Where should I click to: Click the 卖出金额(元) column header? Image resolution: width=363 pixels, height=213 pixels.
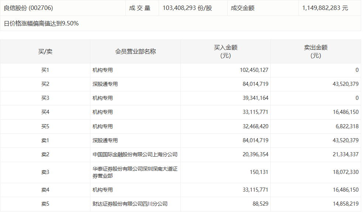pyautogui.click(x=315, y=52)
